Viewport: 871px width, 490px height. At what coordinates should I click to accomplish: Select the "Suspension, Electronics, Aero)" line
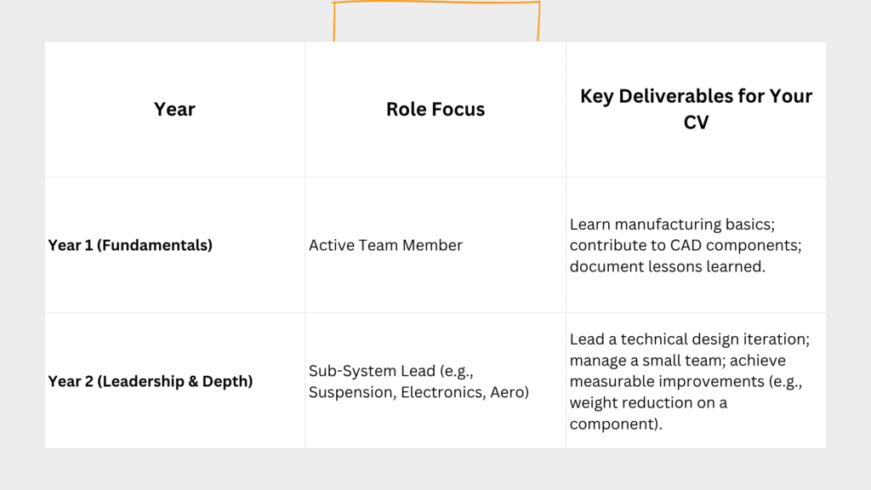[x=418, y=391]
